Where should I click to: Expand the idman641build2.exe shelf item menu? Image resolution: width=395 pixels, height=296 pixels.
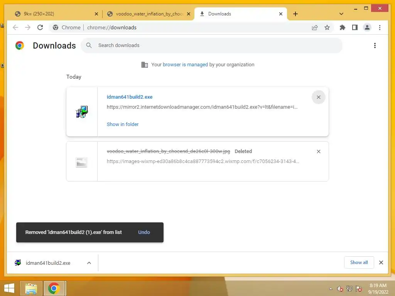pyautogui.click(x=89, y=263)
